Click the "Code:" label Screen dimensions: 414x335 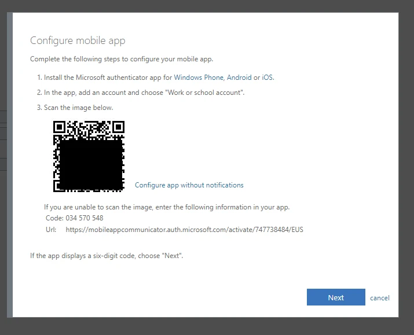coord(54,218)
